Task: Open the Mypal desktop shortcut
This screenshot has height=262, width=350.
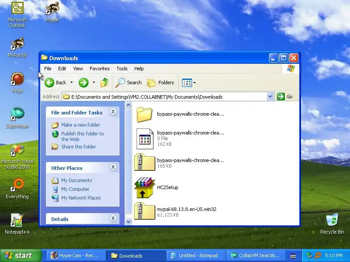Action: [52, 12]
